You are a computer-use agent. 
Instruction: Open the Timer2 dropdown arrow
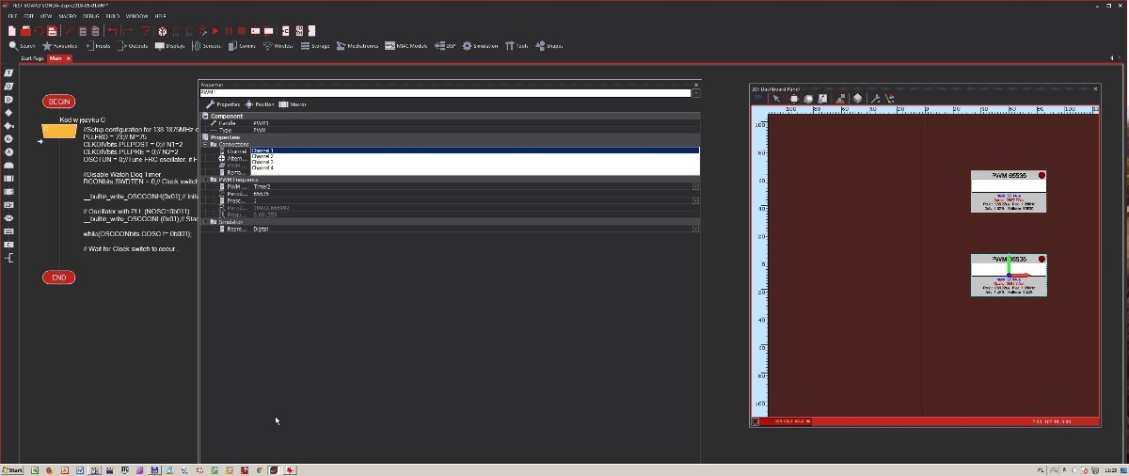coord(695,187)
